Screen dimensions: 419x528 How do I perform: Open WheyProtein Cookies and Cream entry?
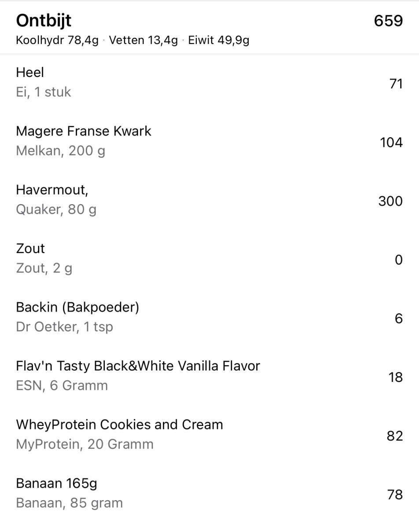(x=119, y=425)
